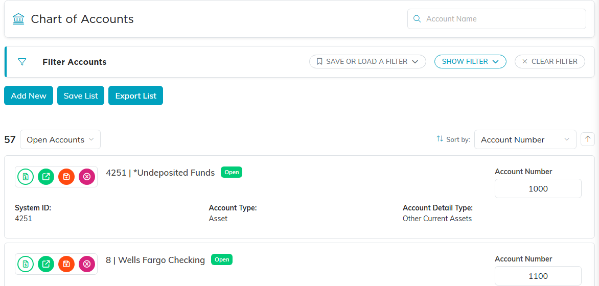
Task: Click the funnel icon beside Filter Accounts
Action: tap(22, 62)
